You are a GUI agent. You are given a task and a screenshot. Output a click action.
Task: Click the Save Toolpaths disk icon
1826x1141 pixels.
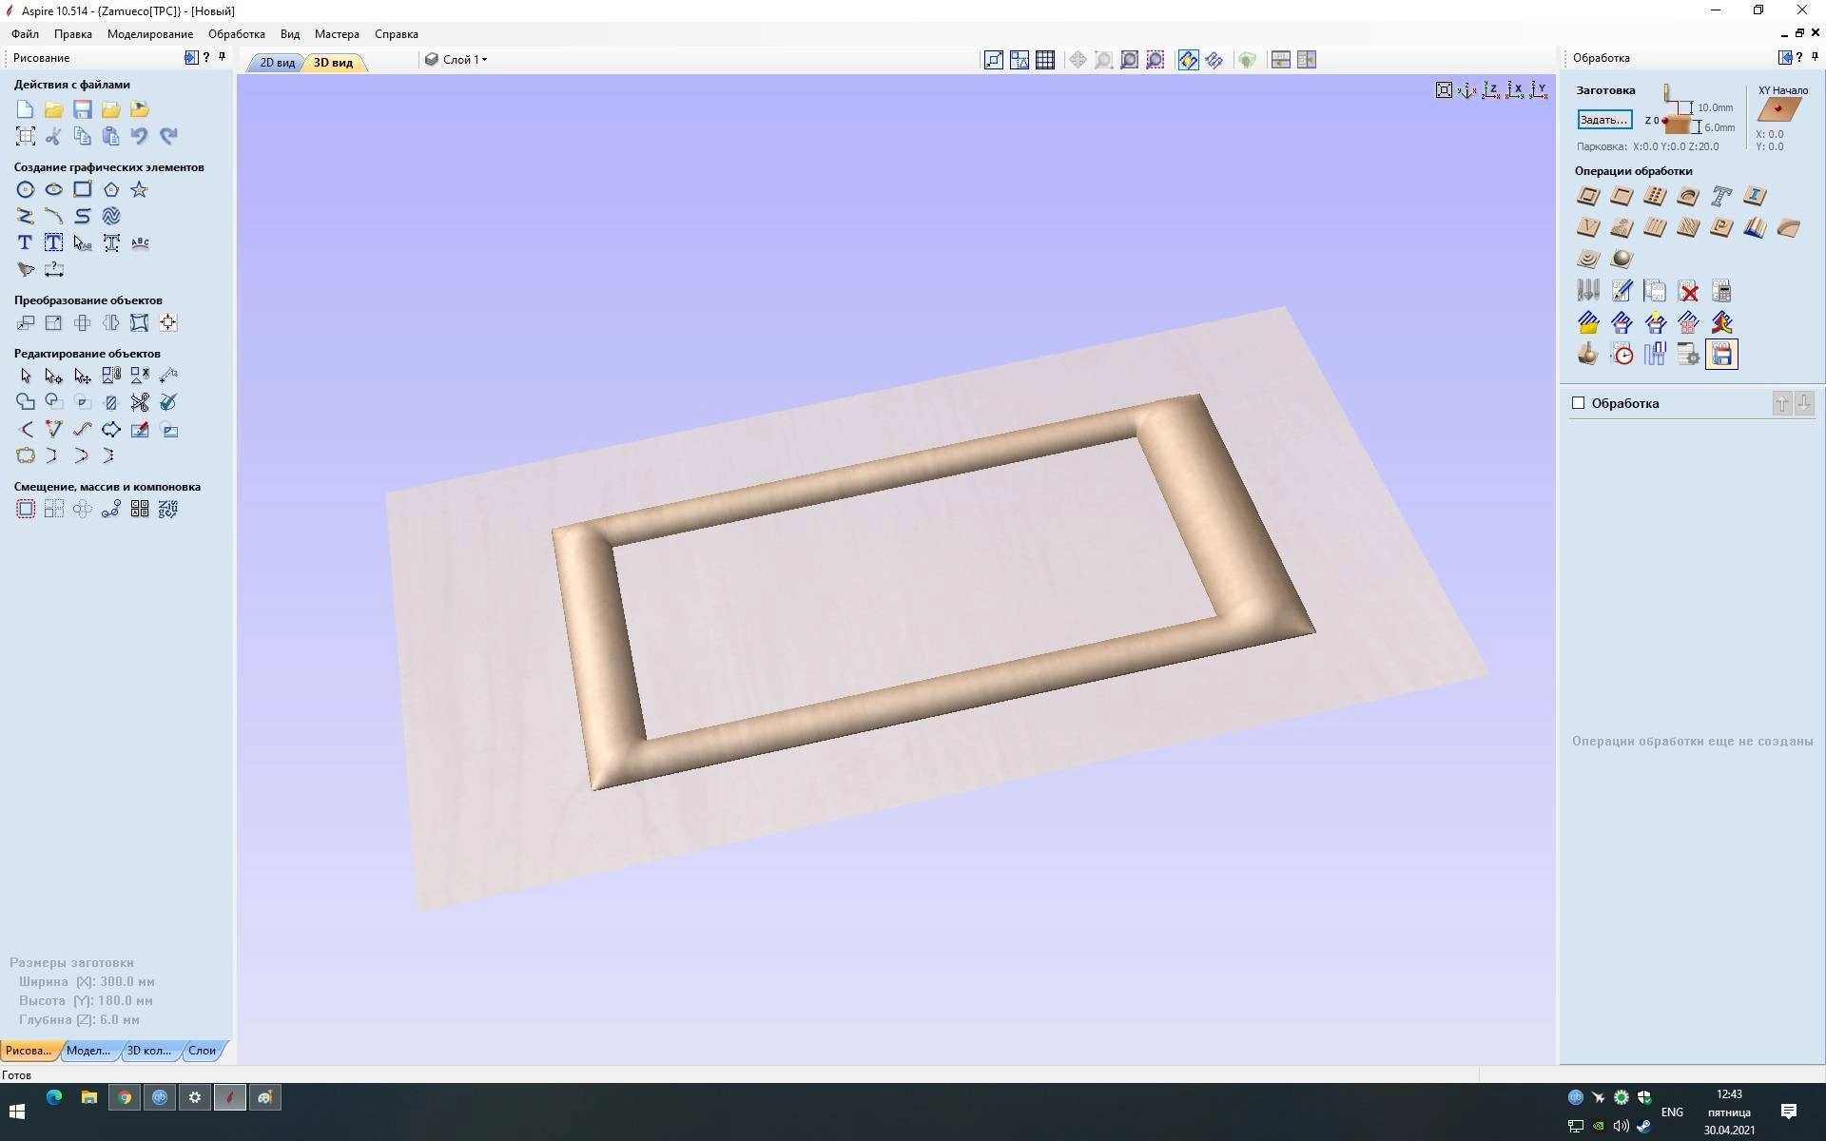tap(1721, 355)
